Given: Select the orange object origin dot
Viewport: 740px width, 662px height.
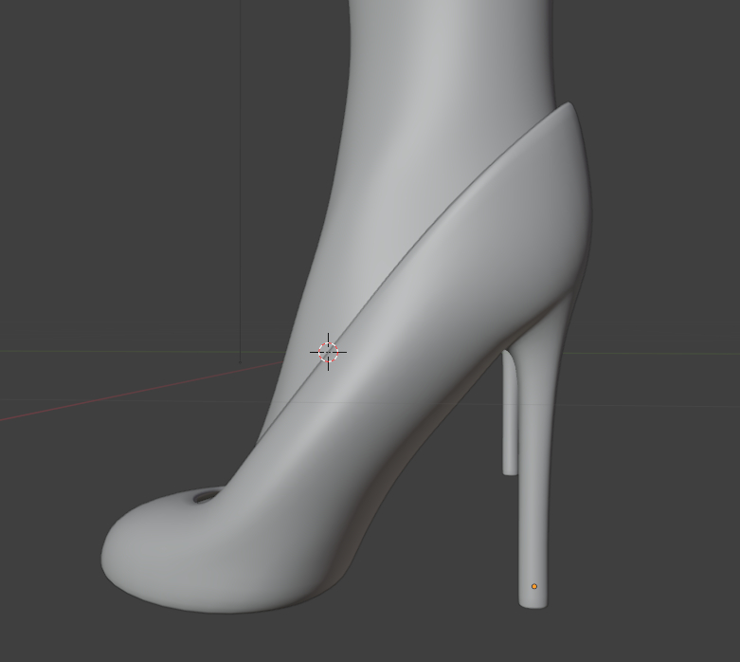Looking at the screenshot, I should 534,586.
